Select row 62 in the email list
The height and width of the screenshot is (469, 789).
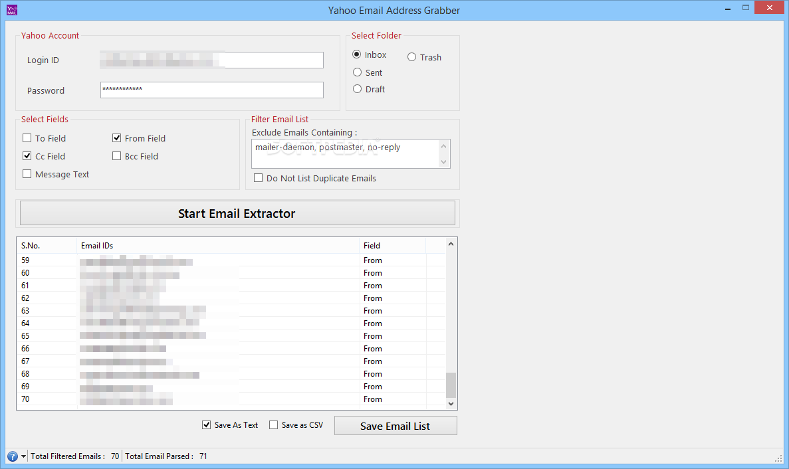(231, 298)
